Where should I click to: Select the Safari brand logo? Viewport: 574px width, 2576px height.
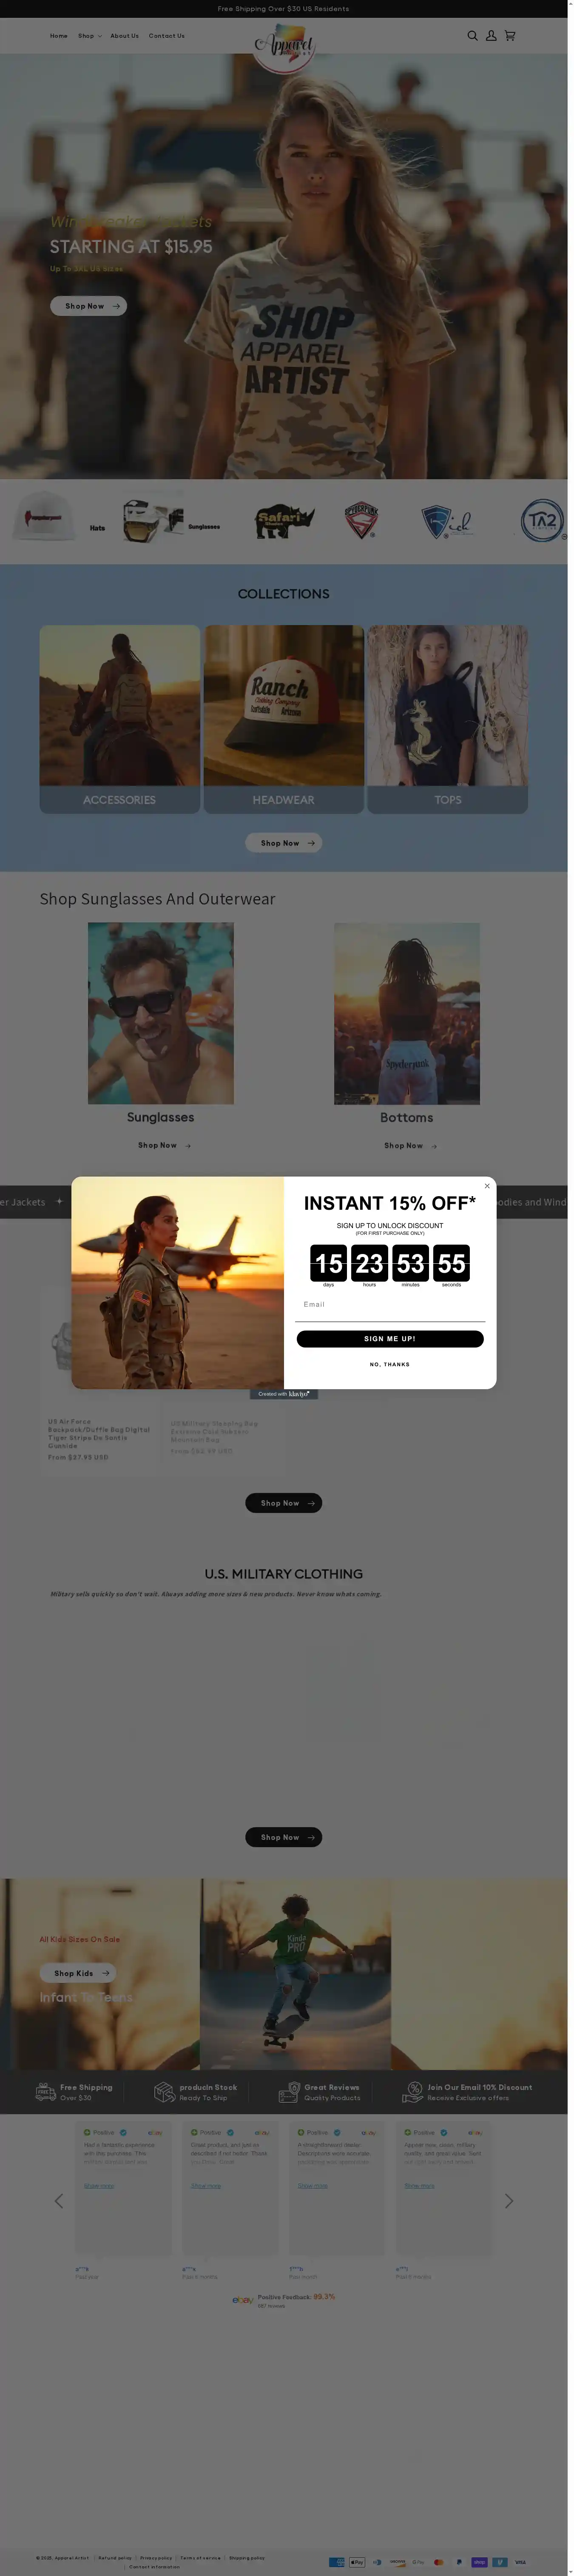pos(285,521)
